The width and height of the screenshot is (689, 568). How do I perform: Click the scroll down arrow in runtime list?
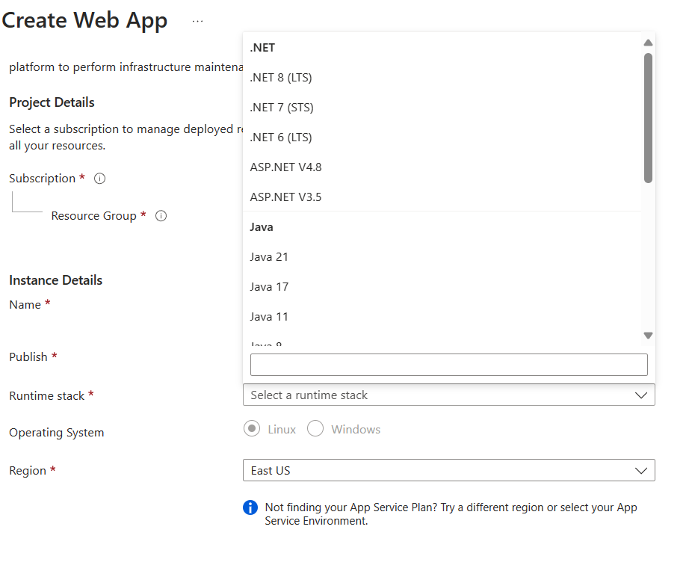tap(648, 336)
